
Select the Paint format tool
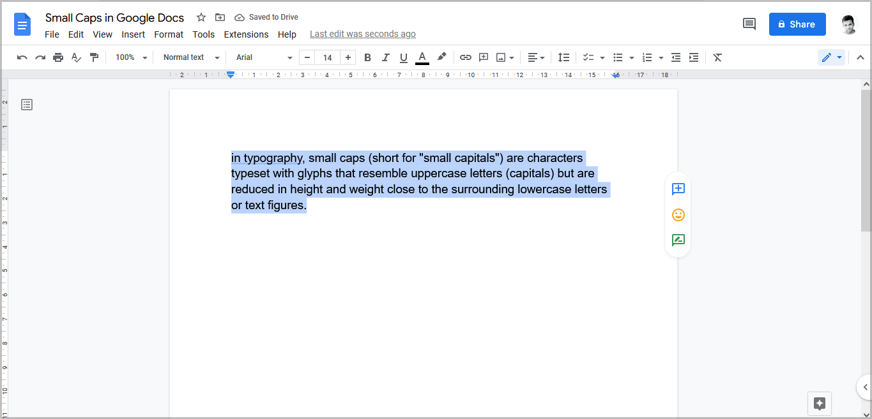coord(94,57)
